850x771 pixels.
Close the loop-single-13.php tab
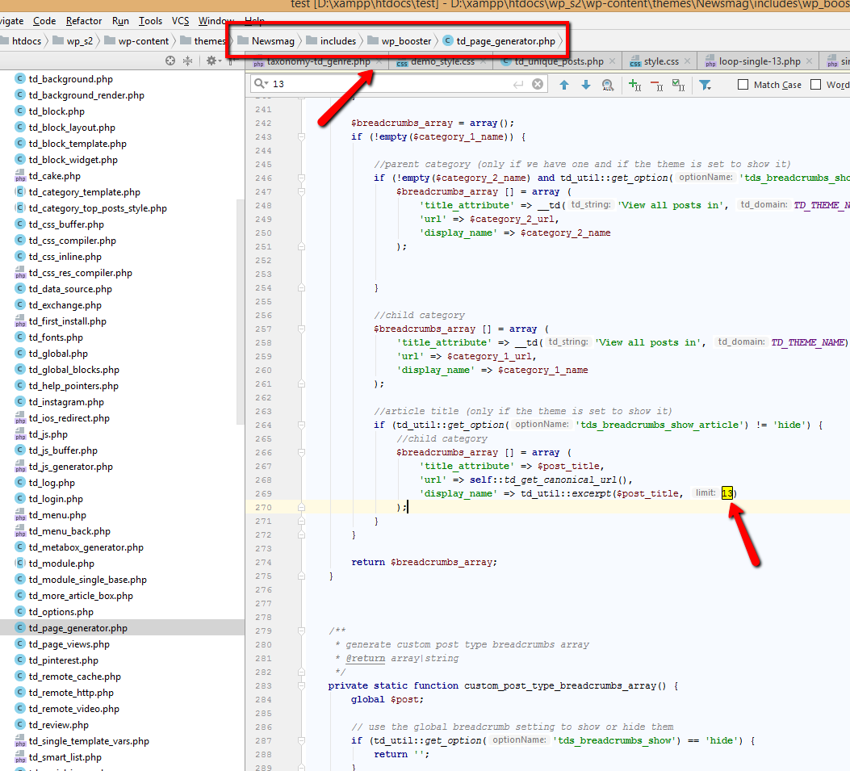pyautogui.click(x=810, y=61)
